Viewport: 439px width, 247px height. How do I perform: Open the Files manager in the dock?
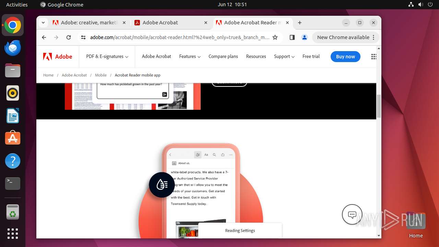tap(13, 71)
